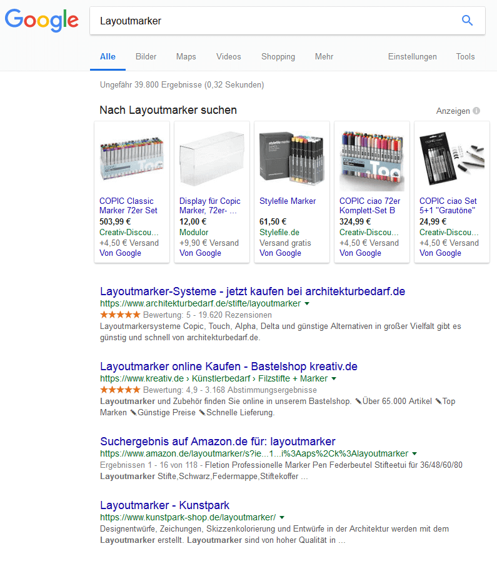
Task: Click the Google logo
Action: coord(41,21)
